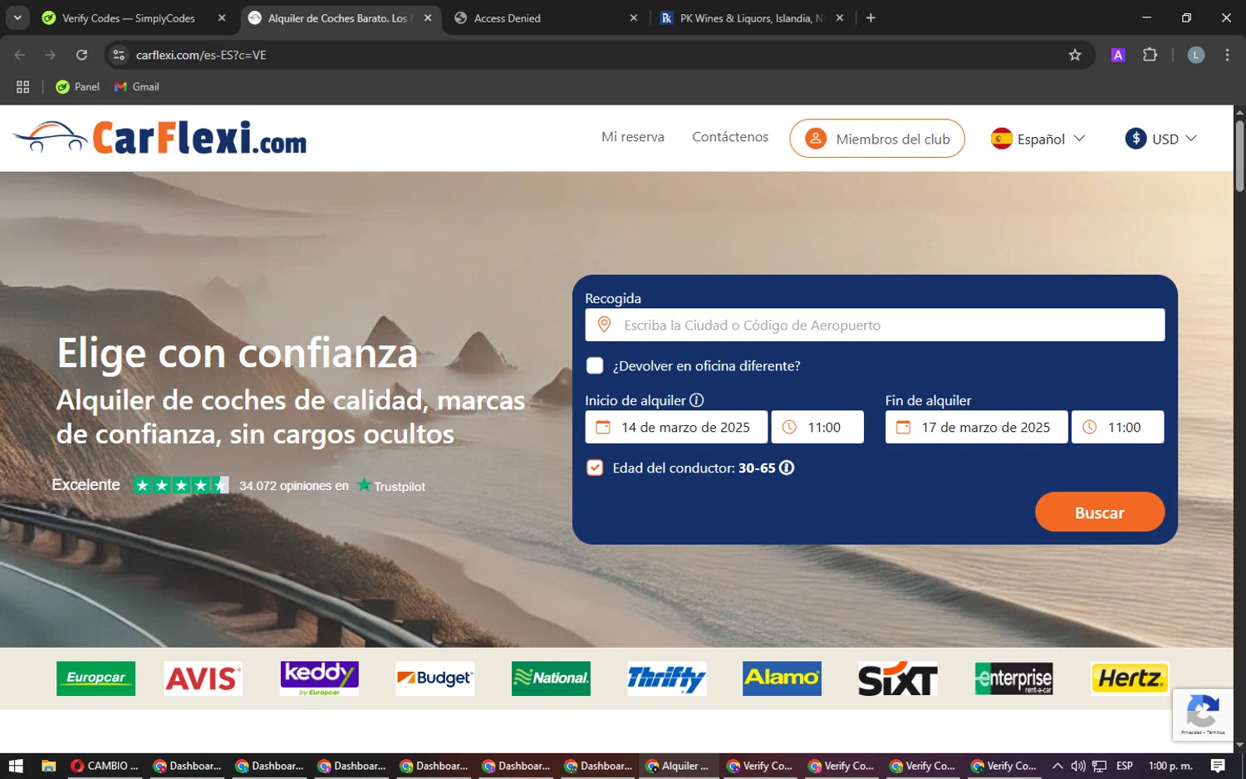
Task: Open CAMBIO taskbar item
Action: tap(105, 766)
